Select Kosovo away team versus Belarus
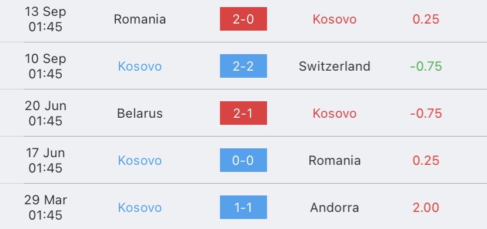This screenshot has width=487, height=229. click(x=335, y=114)
